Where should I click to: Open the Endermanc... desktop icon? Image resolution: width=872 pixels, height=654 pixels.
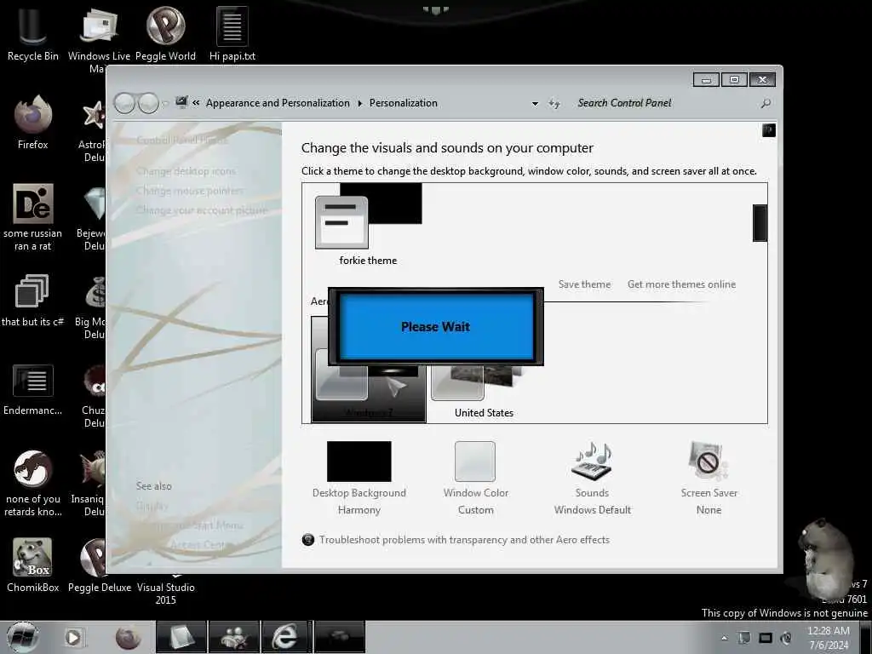tap(32, 388)
